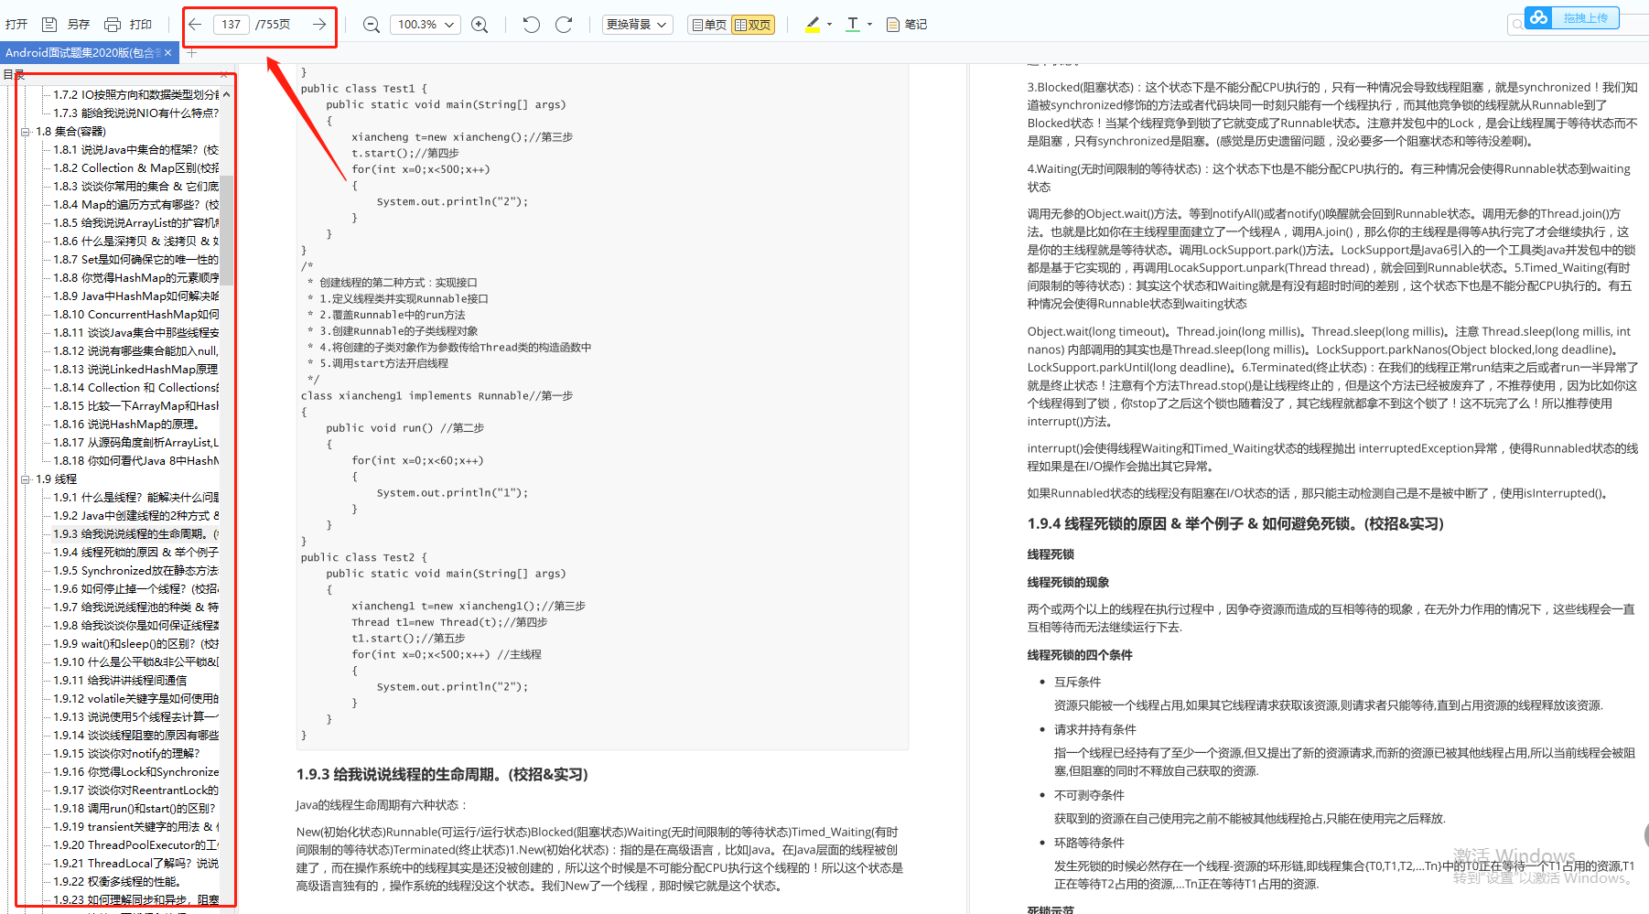
Task: Click the 打开 (Open) button
Action: [16, 25]
